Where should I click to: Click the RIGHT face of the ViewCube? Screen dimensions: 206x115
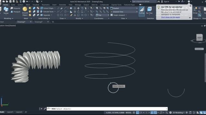point(200,38)
